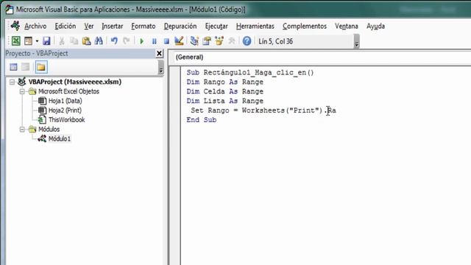This screenshot has height=265, width=471.
Task: Click the View Microsoft Excel icon
Action: pyautogui.click(x=15, y=41)
